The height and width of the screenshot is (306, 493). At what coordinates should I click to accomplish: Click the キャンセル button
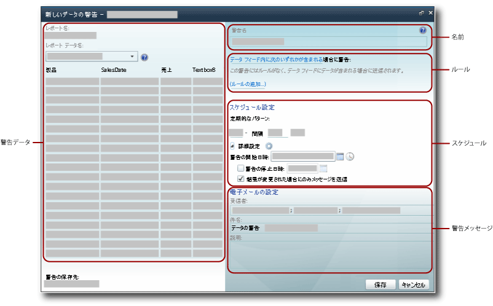click(x=414, y=284)
